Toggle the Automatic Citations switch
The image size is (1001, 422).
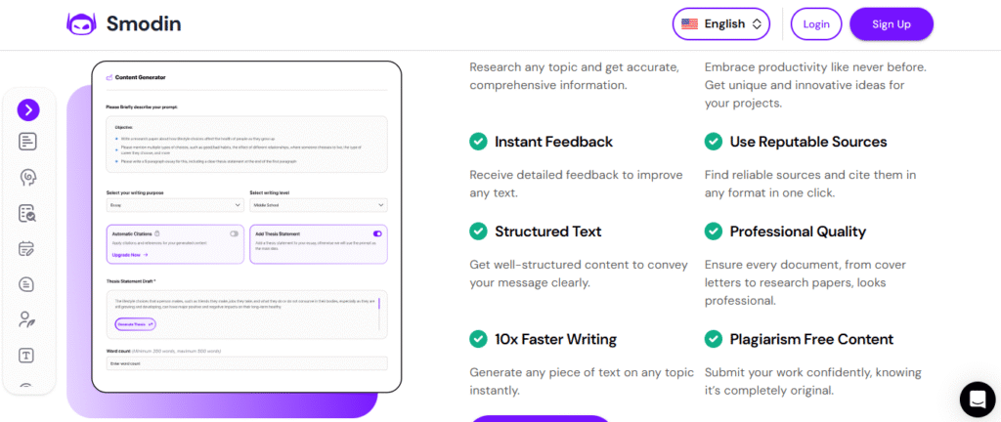point(235,233)
